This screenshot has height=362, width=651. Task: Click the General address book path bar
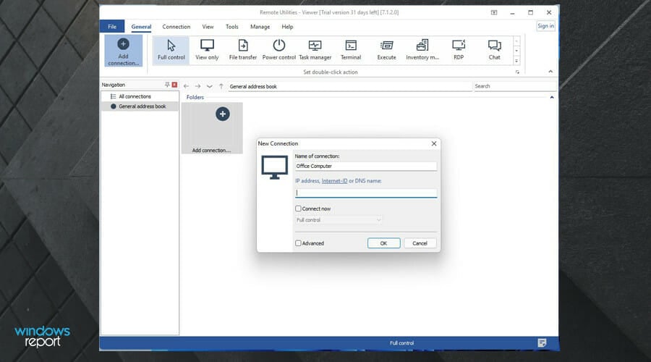pyautogui.click(x=349, y=86)
